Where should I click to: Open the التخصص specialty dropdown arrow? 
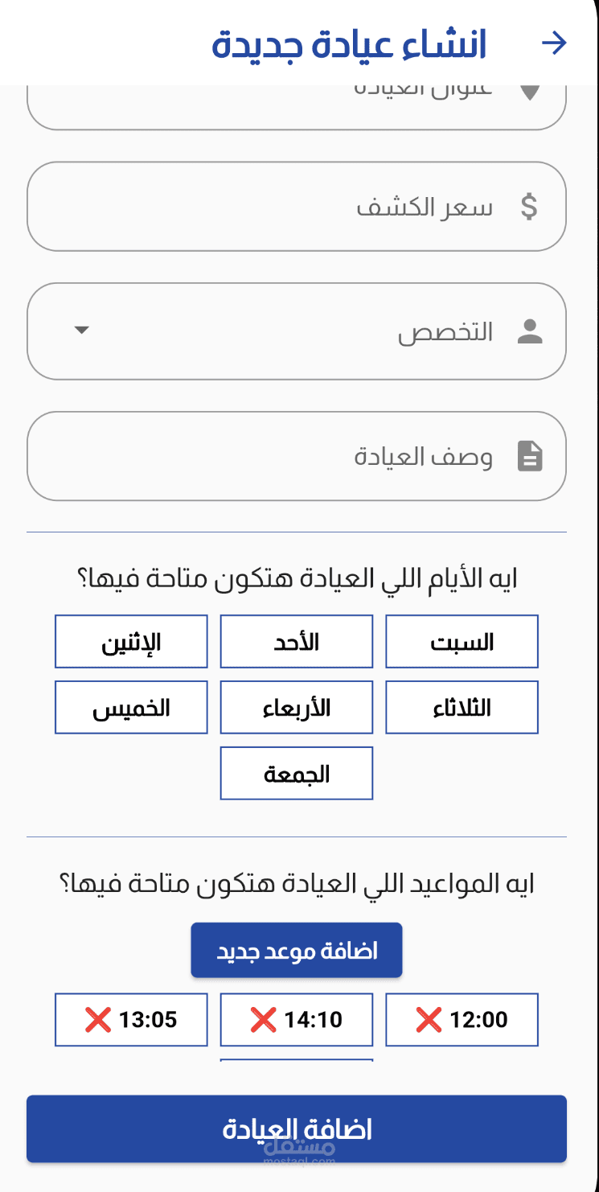pyautogui.click(x=81, y=331)
